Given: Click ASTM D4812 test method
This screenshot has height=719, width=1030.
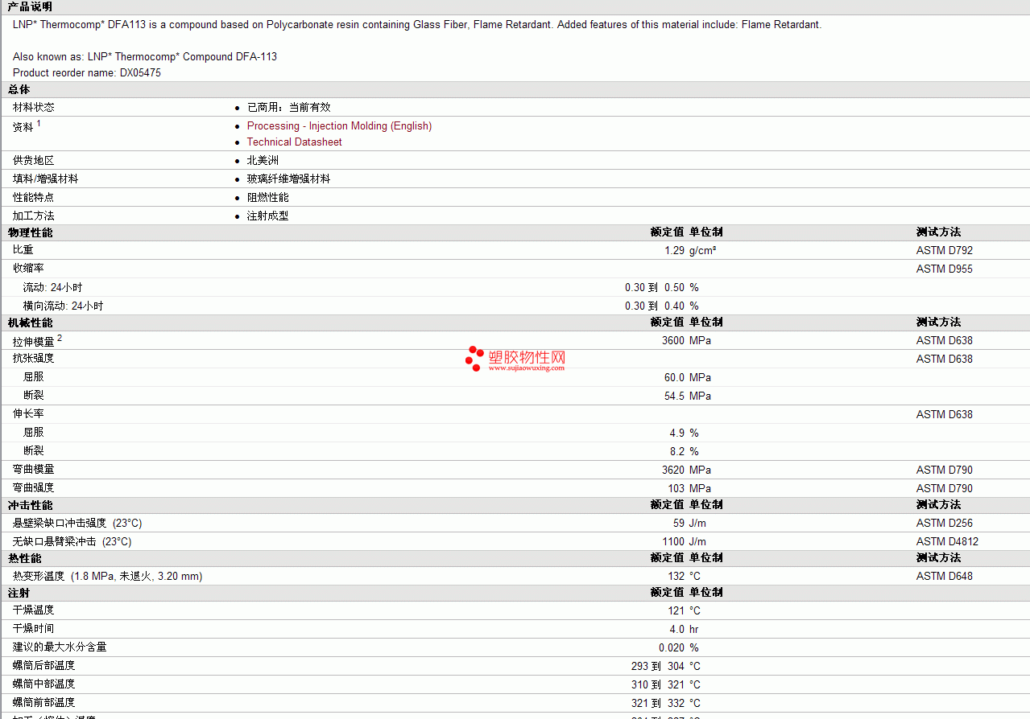Looking at the screenshot, I should [948, 541].
